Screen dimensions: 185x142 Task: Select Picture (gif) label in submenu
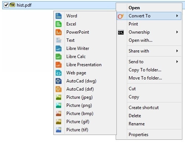point(78,122)
